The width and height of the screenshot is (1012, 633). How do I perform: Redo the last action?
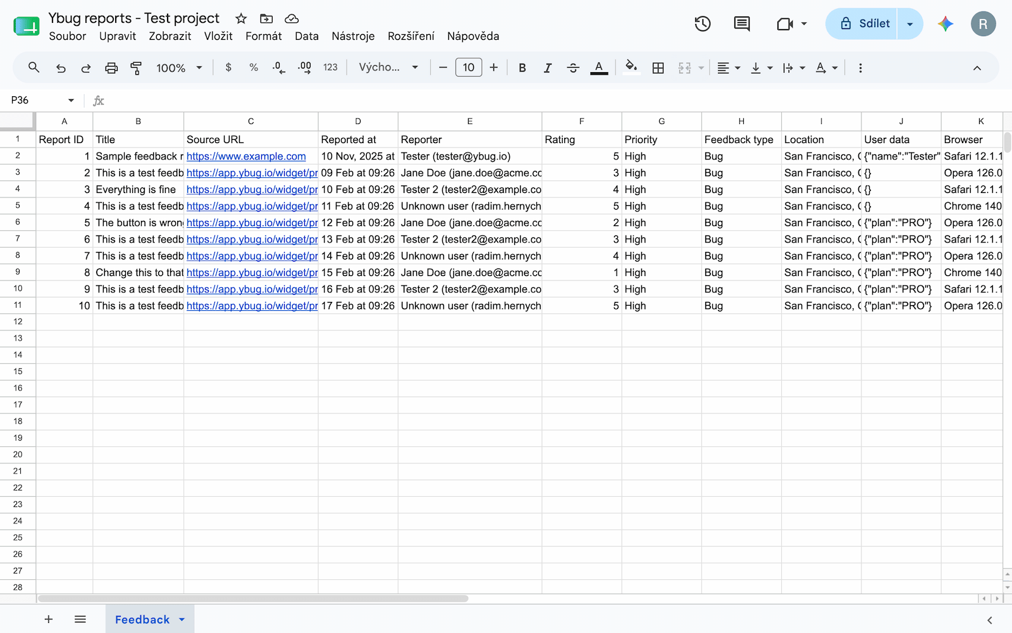(x=86, y=68)
